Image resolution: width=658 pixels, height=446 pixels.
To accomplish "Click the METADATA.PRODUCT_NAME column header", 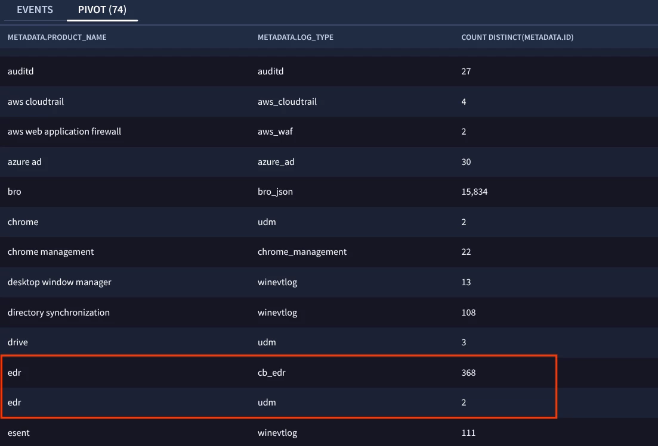I will tap(57, 38).
